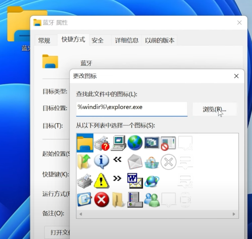
Task: Click the 查找此文件中的图标(L): label
Action: 107,94
